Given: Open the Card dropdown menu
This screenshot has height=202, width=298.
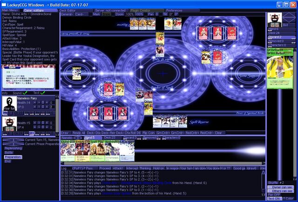Looking at the screenshot, I should [x=81, y=14].
